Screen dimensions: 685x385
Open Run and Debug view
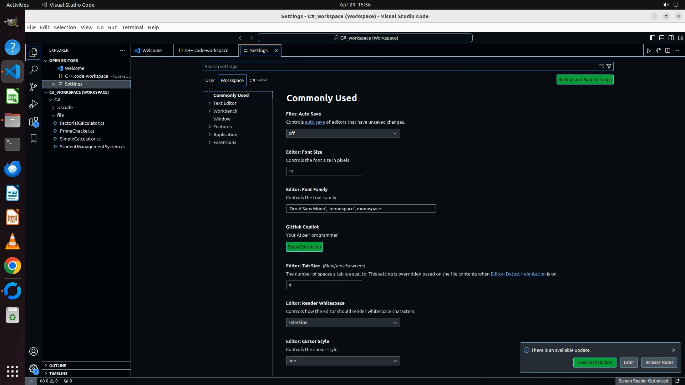(x=34, y=104)
